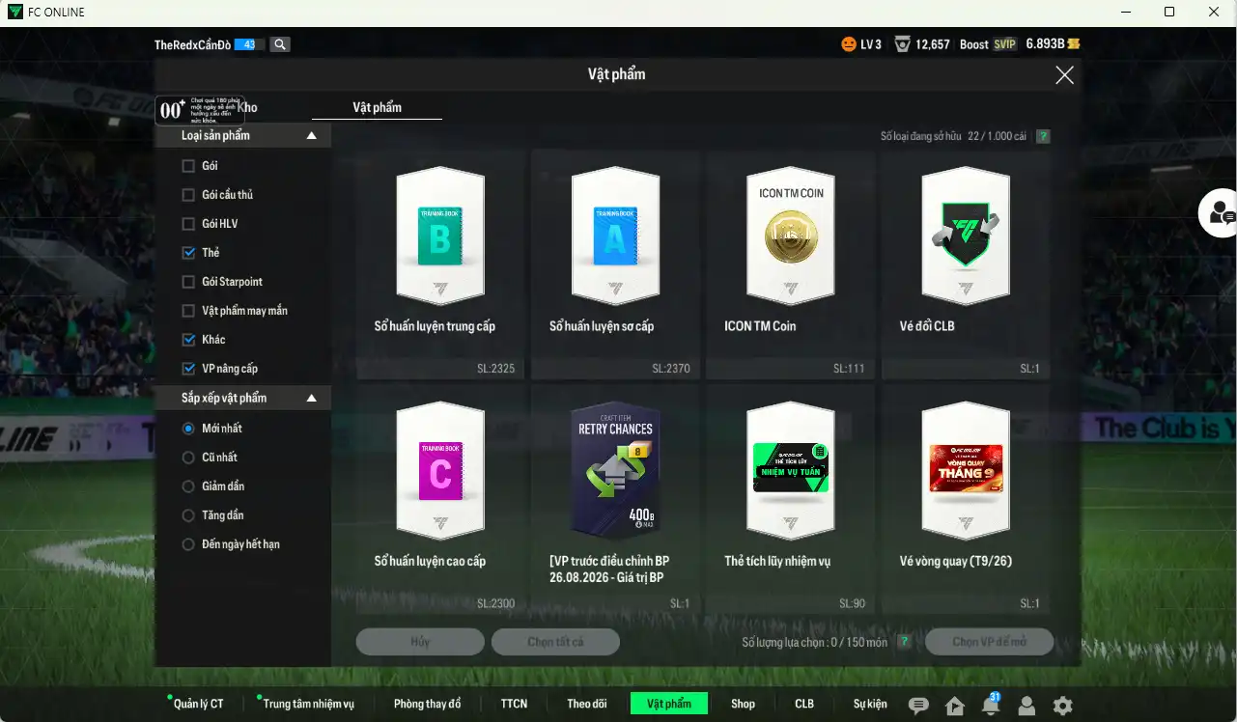Viewport: 1237px width, 722px height.
Task: Select the Thẻ tích lũy nhiệm vụ card
Action: (x=791, y=499)
